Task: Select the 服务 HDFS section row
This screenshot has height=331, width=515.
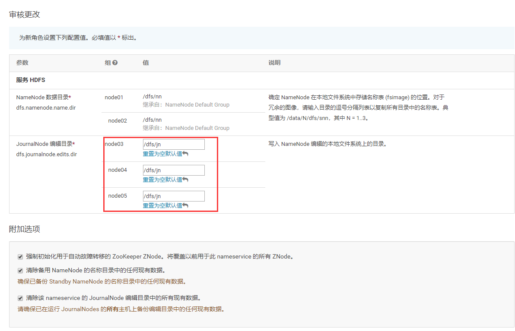Action: click(x=262, y=80)
